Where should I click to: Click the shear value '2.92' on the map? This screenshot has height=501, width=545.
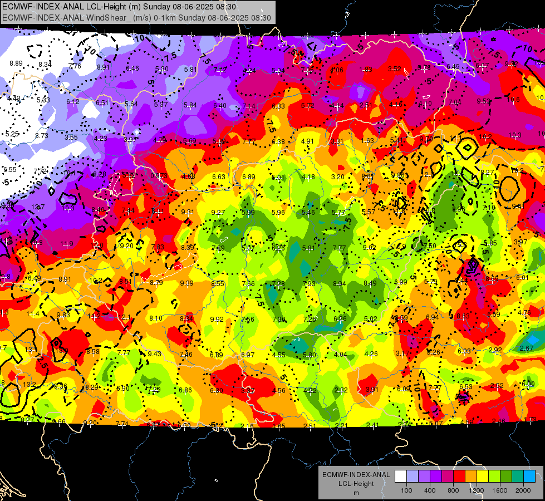pyautogui.click(x=495, y=350)
